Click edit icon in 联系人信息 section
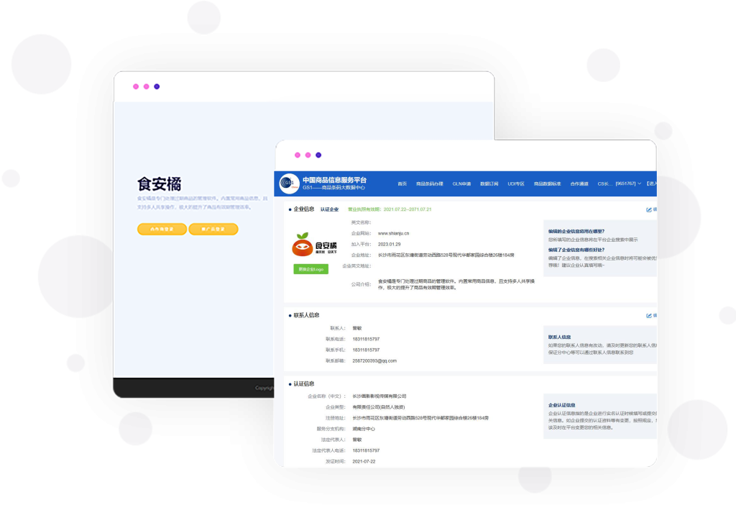Image resolution: width=736 pixels, height=513 pixels. coord(649,316)
